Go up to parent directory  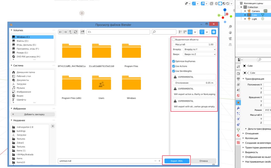(70, 32)
